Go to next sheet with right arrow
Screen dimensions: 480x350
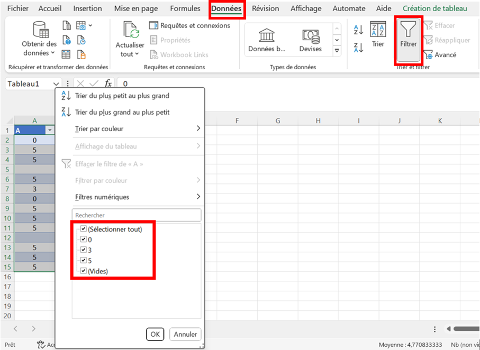coord(33,329)
